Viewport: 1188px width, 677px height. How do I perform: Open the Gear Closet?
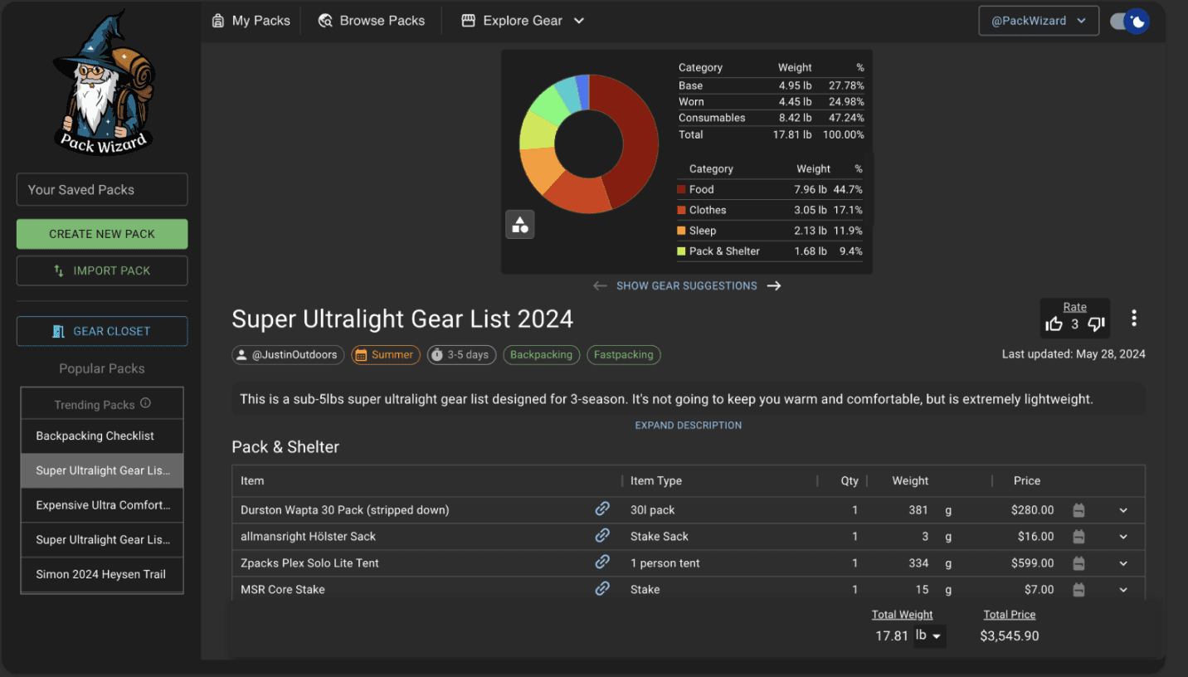102,331
